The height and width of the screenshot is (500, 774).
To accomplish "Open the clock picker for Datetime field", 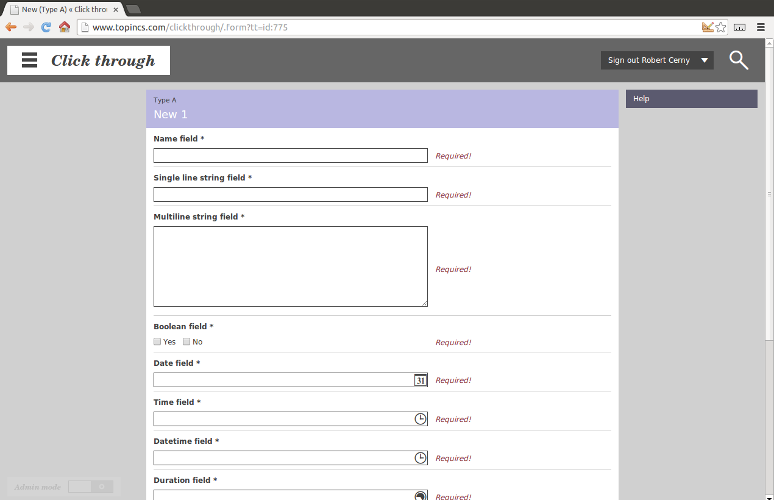I will tap(420, 458).
